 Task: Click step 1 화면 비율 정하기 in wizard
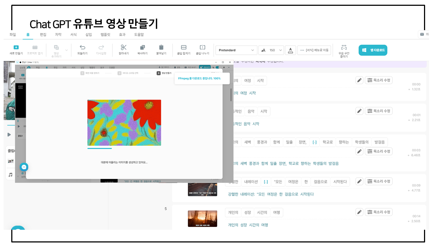coord(90,73)
